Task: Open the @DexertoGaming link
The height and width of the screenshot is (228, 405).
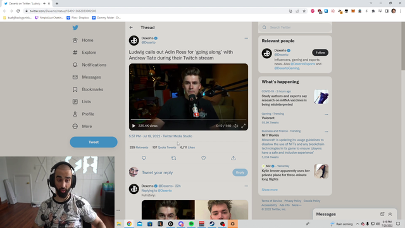Action: click(287, 68)
